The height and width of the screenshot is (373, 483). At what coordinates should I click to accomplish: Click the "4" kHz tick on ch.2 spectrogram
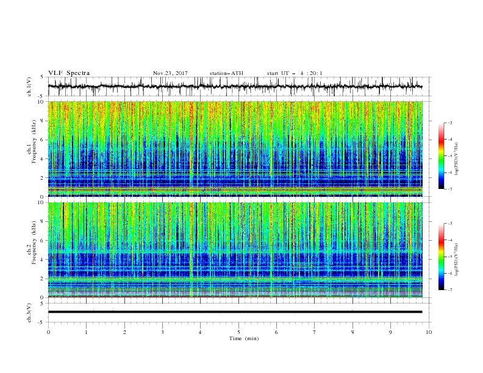[43, 260]
